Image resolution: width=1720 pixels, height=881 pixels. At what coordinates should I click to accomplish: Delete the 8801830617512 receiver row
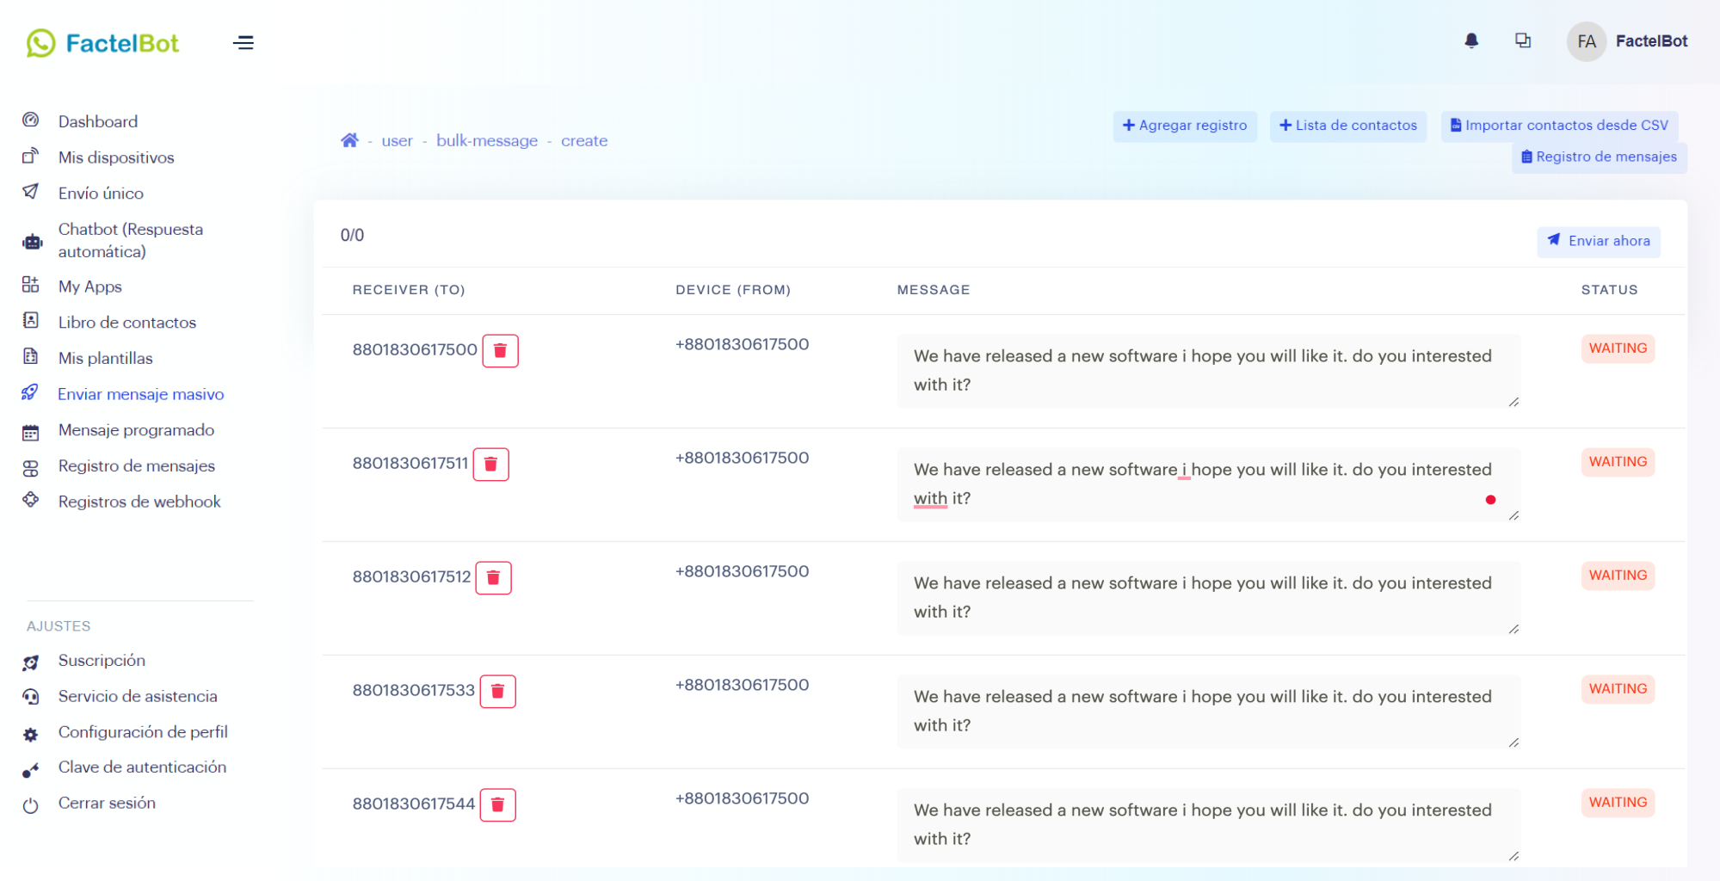click(x=493, y=577)
